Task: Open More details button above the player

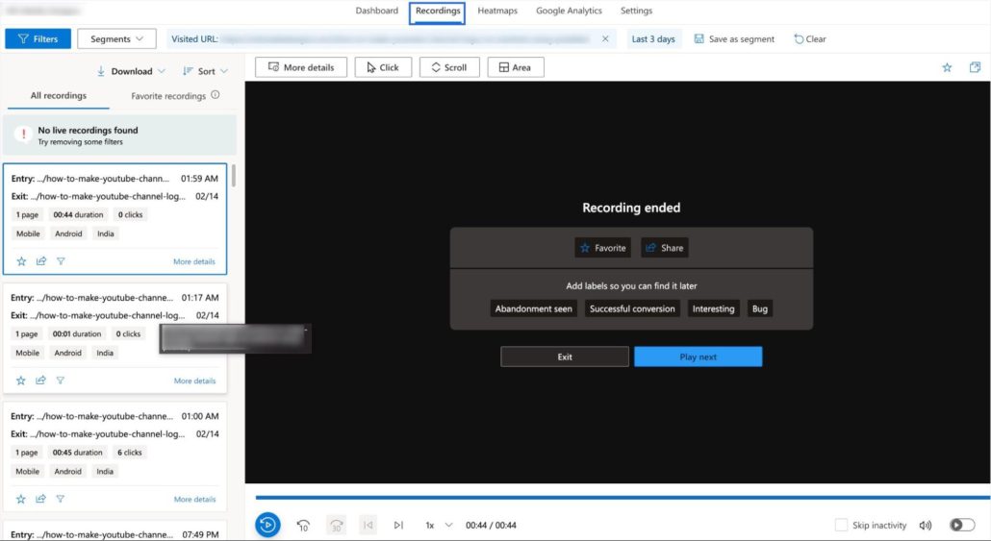Action: pyautogui.click(x=301, y=67)
